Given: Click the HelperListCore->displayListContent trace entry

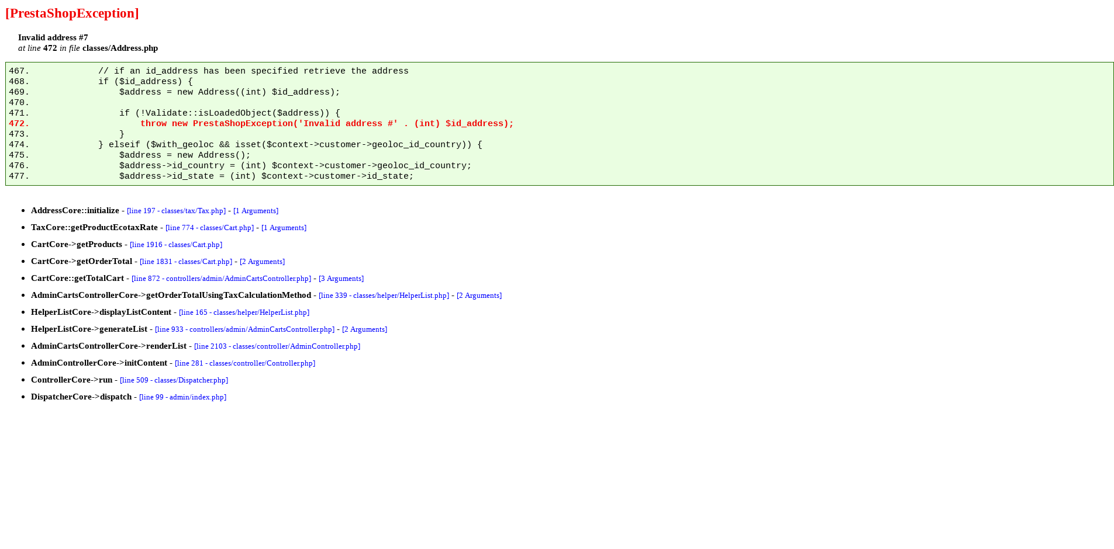Looking at the screenshot, I should click(x=101, y=312).
